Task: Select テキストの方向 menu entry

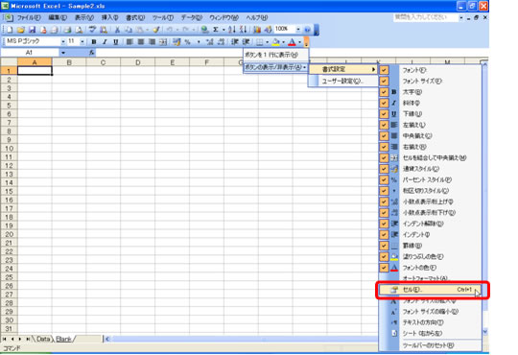Action: click(x=430, y=322)
